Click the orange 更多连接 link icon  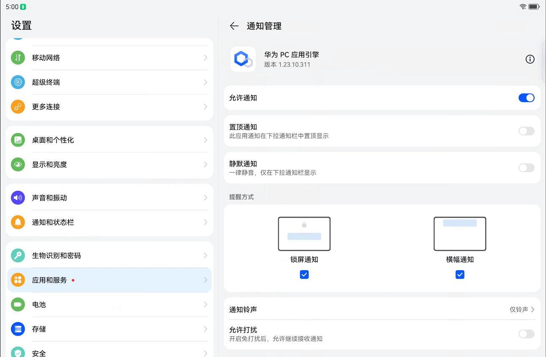pyautogui.click(x=18, y=107)
